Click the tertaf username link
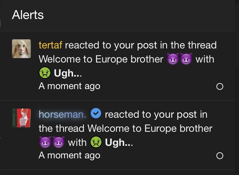The image size is (239, 175). 50,45
